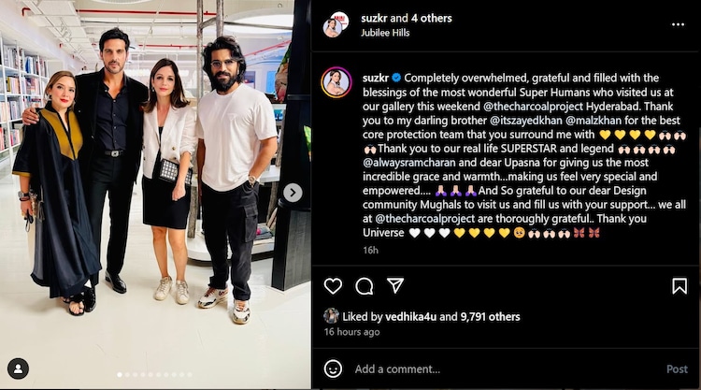Viewport: 701px width, 390px height.
Task: Select the second carousel indicator dot
Action: point(127,375)
